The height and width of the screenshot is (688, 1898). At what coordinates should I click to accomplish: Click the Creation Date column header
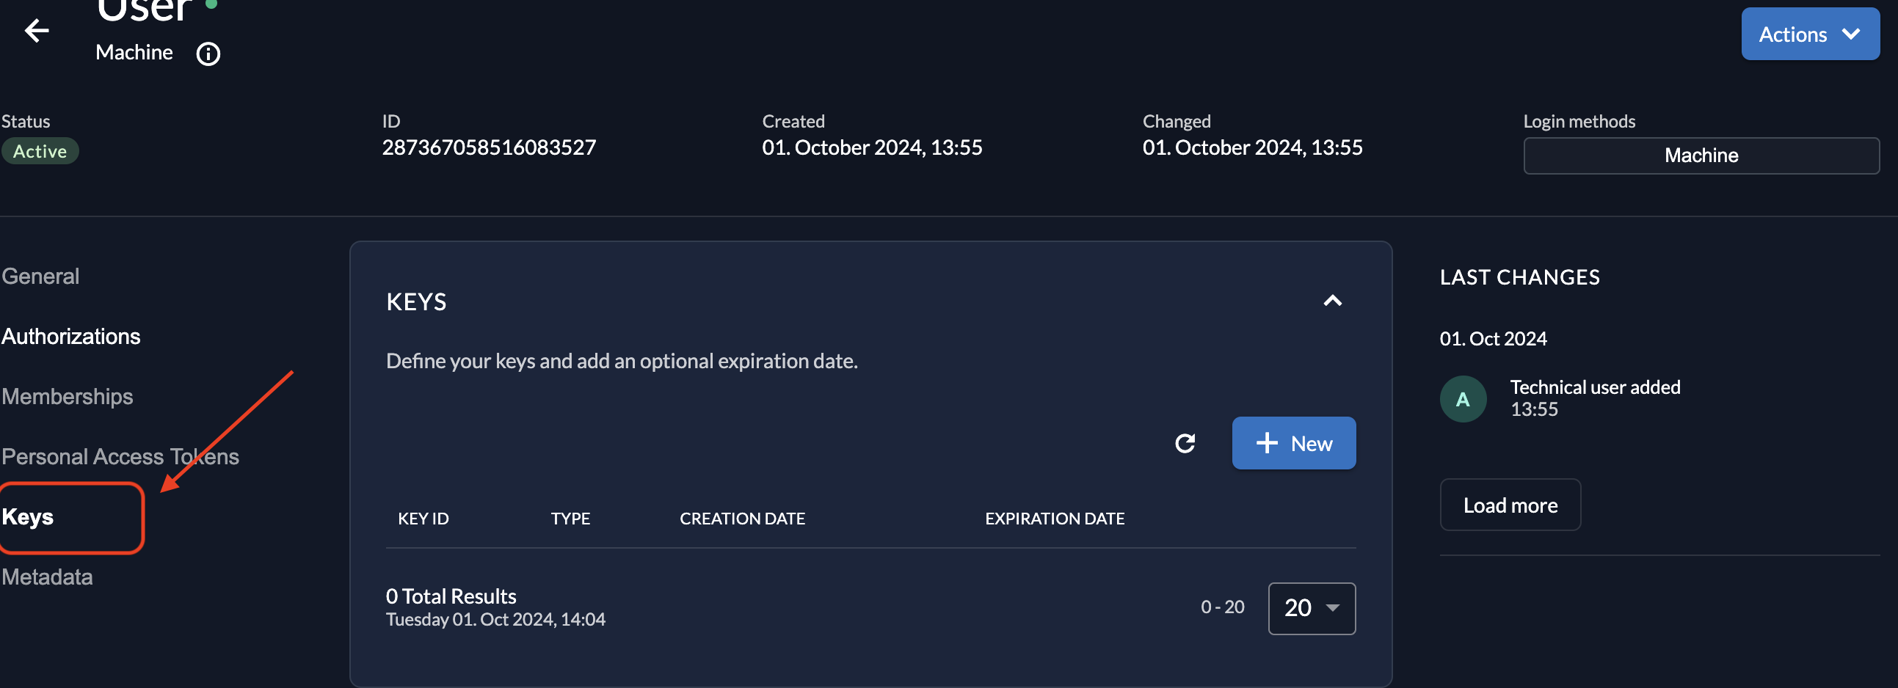(x=742, y=519)
